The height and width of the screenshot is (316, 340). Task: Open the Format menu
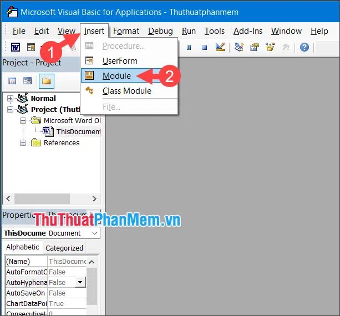[126, 31]
